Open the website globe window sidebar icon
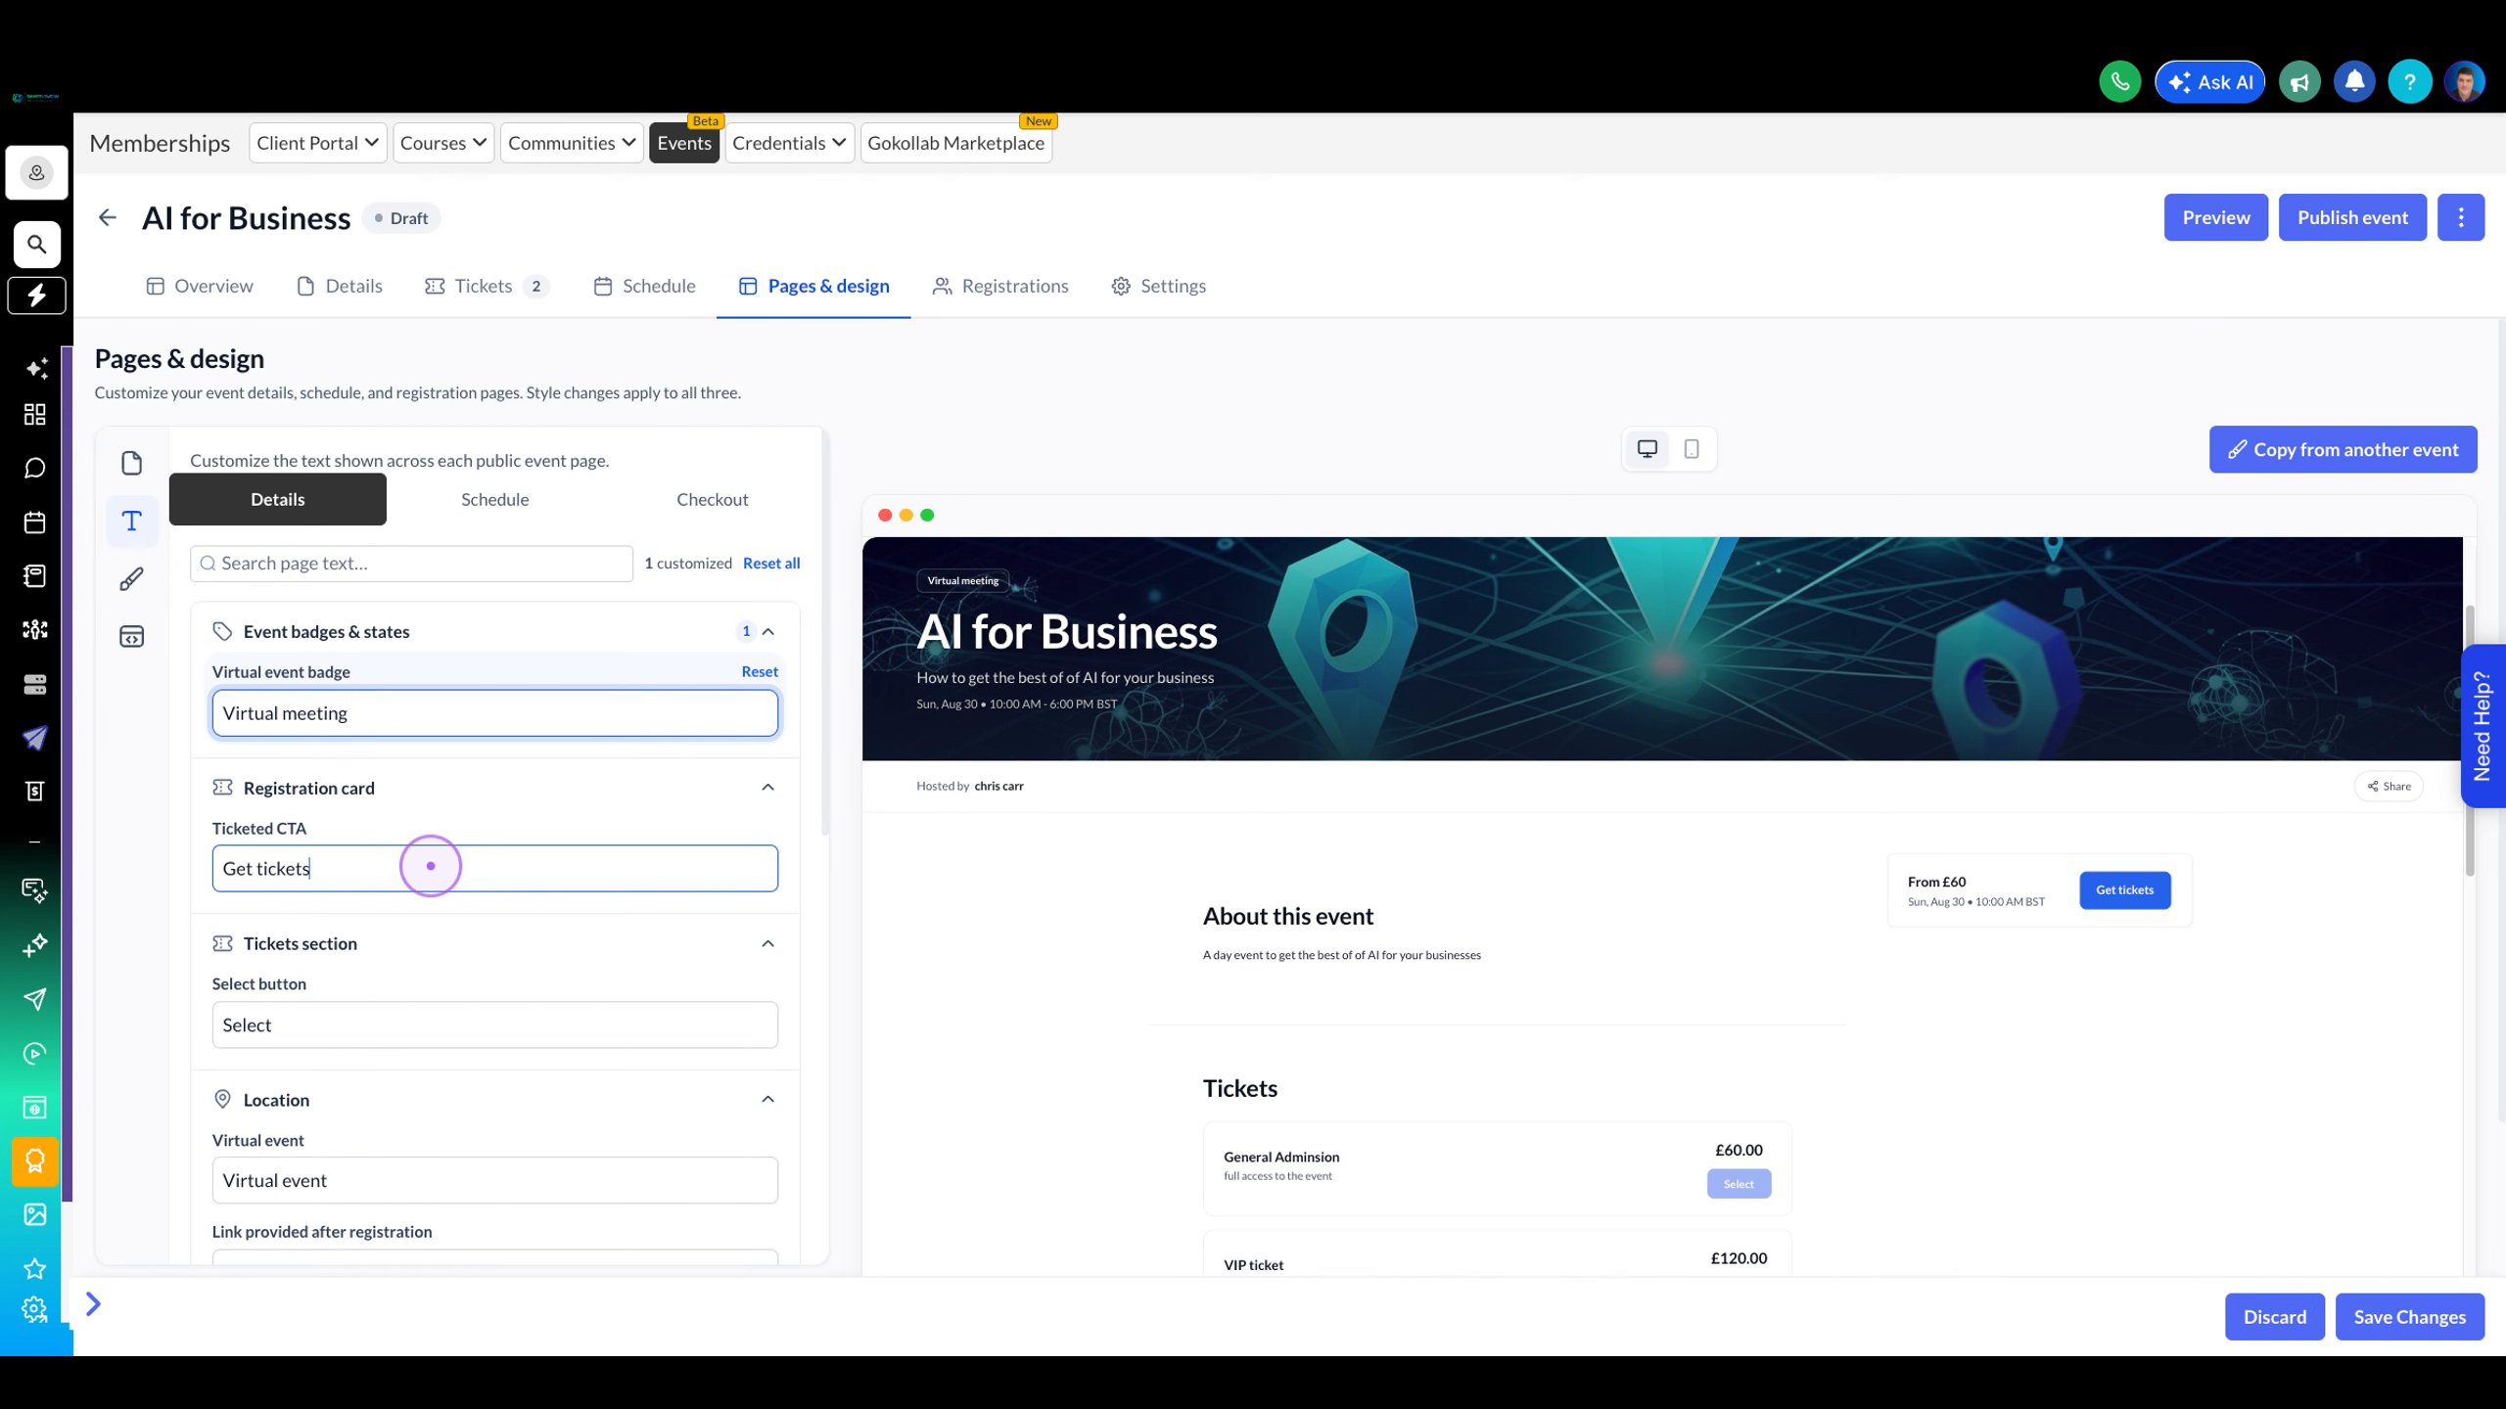The height and width of the screenshot is (1409, 2506). 35,1108
